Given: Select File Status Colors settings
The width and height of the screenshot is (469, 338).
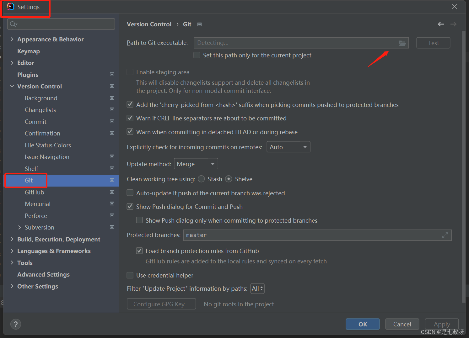Looking at the screenshot, I should pos(48,145).
